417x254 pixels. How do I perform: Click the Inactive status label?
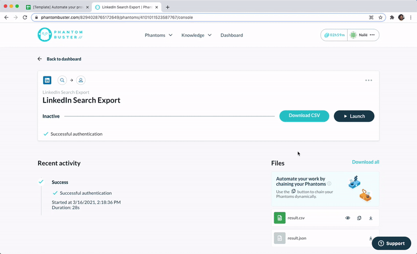tap(51, 116)
